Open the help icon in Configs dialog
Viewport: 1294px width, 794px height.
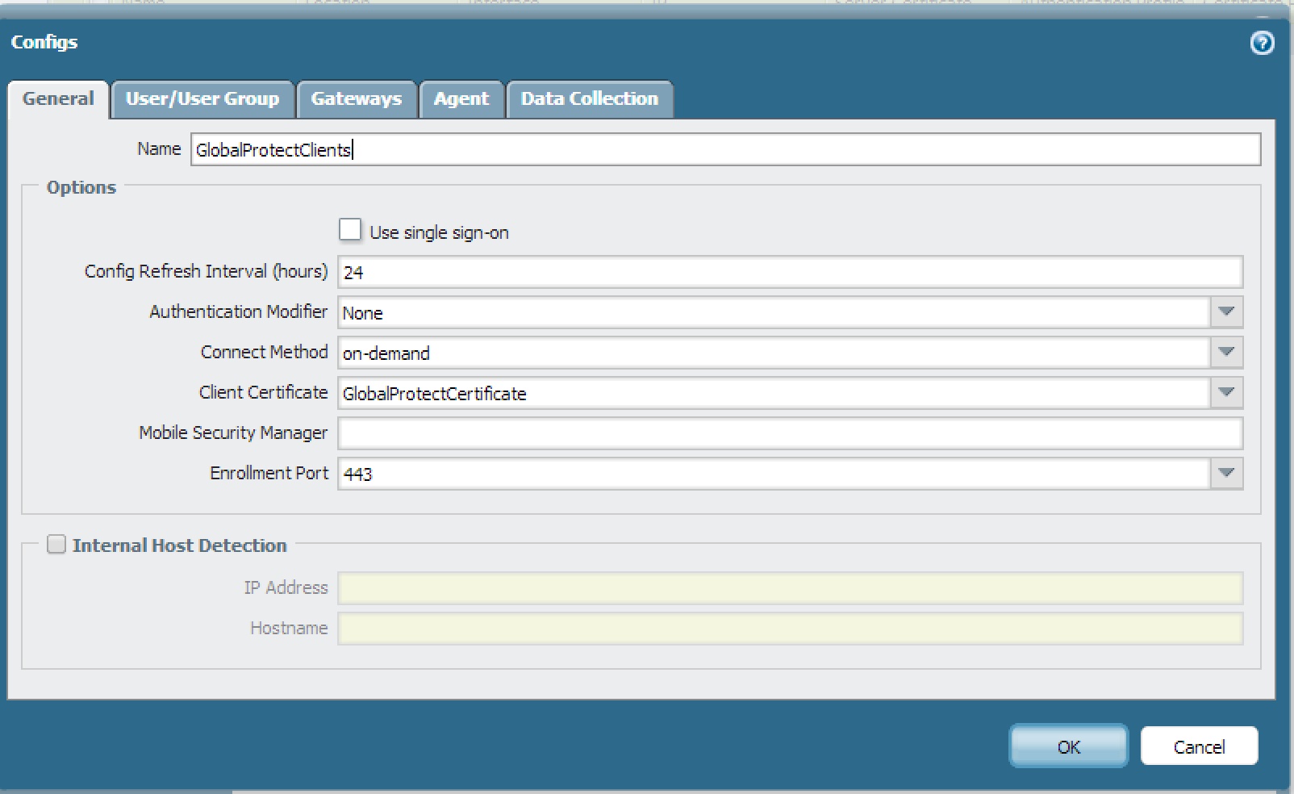(1263, 43)
